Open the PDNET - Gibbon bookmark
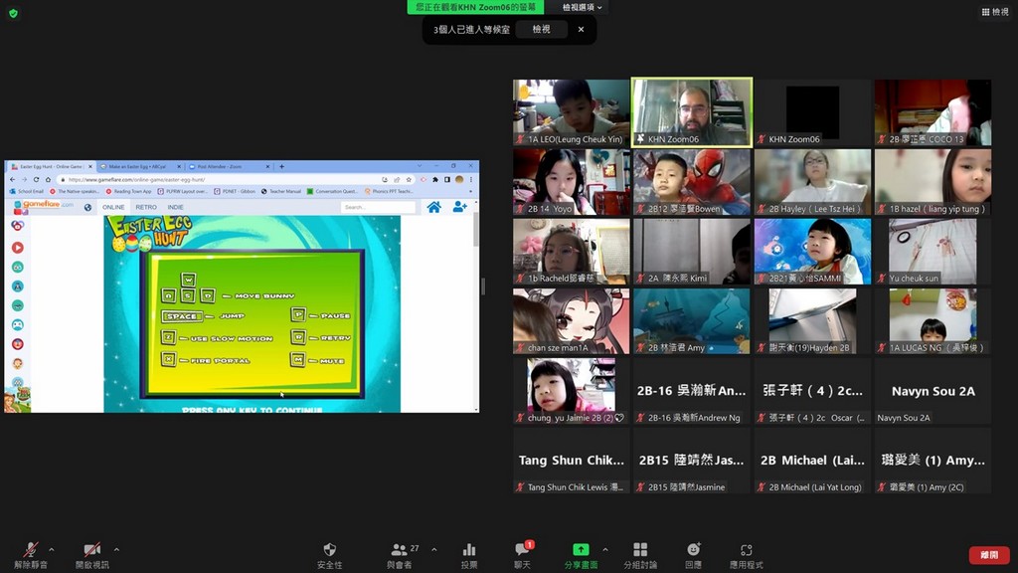This screenshot has height=573, width=1018. click(x=235, y=192)
